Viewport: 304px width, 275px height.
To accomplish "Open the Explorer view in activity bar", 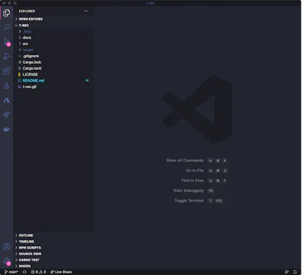I will coord(7,13).
